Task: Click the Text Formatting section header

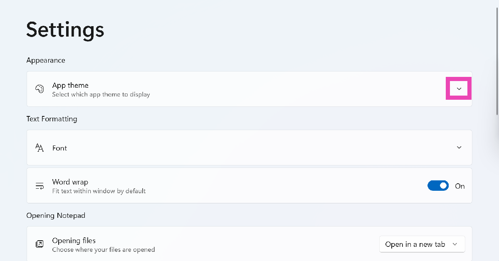Action: [52, 119]
